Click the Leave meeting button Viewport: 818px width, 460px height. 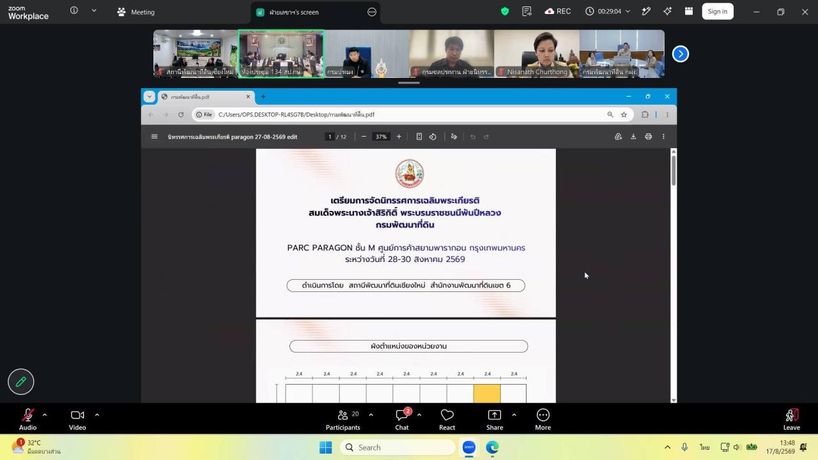(792, 419)
